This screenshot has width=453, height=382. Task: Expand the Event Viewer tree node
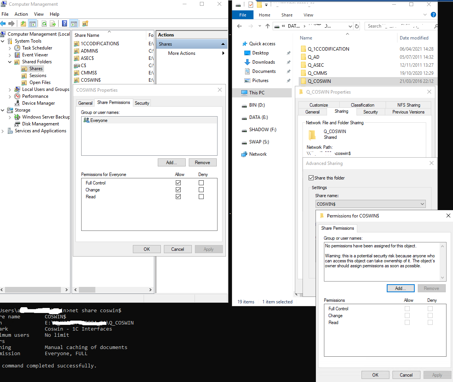(x=10, y=55)
